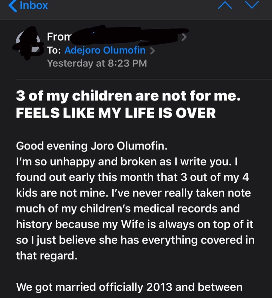The image size is (272, 298).
Task: Expand the chevron after Adejoro Olumofin
Action: pyautogui.click(x=152, y=51)
